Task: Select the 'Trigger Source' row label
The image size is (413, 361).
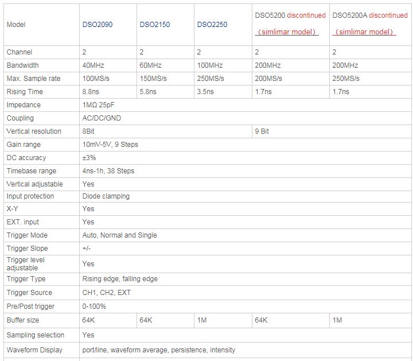Action: click(29, 293)
